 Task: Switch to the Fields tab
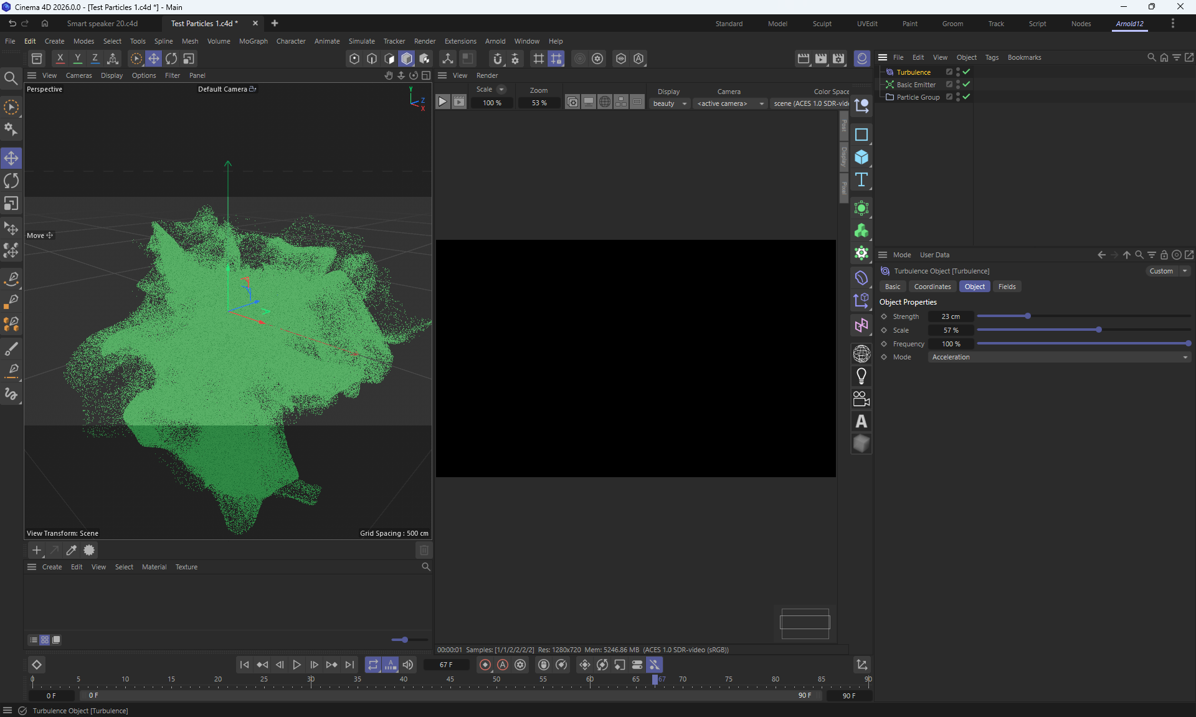[x=1007, y=287]
